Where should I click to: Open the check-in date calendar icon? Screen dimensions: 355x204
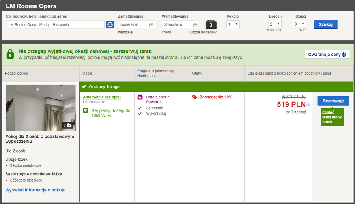point(151,25)
